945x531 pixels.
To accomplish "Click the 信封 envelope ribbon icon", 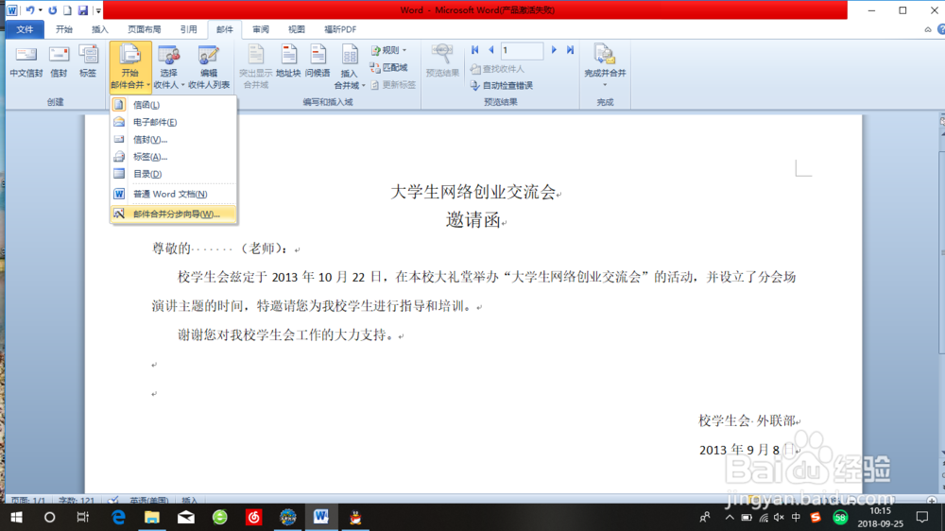I will pyautogui.click(x=59, y=62).
